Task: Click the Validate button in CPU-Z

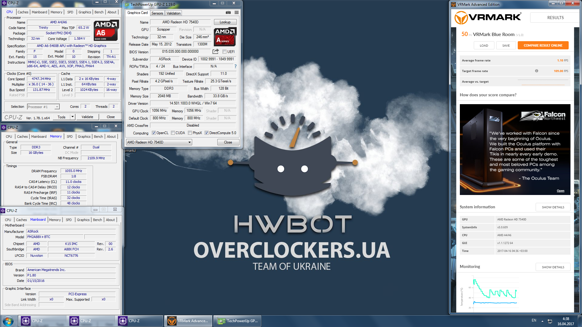Action: pyautogui.click(x=87, y=117)
